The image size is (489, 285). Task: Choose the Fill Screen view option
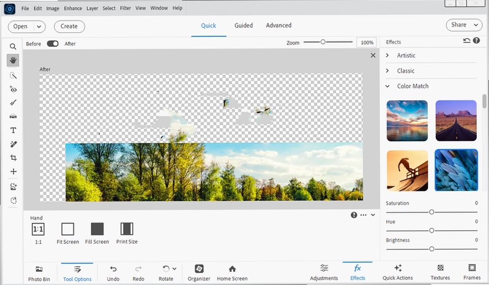[97, 233]
